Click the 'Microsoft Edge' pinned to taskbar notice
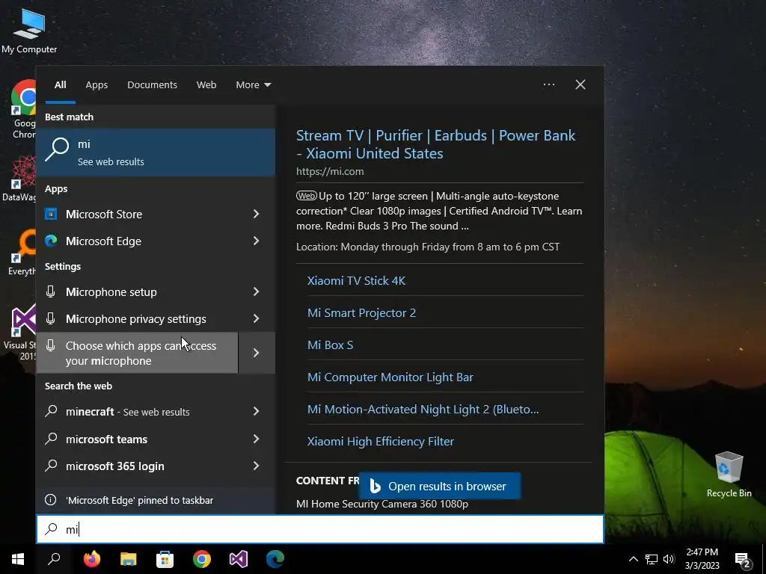The width and height of the screenshot is (766, 574). tap(156, 500)
